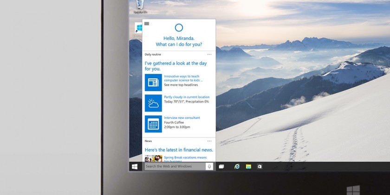Click the 'Search the Web and Windows' field
This screenshot has height=195, width=390.
point(174,166)
